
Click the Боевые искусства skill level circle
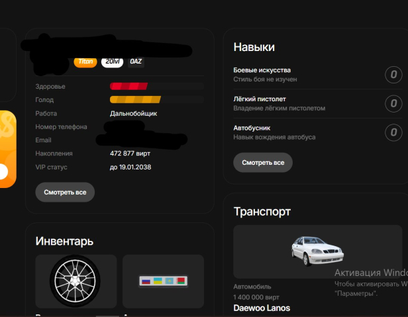click(x=393, y=75)
